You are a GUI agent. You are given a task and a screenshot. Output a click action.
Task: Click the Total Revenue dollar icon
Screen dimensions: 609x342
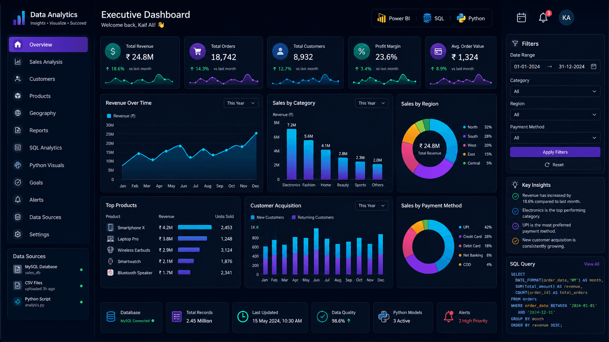click(x=113, y=52)
